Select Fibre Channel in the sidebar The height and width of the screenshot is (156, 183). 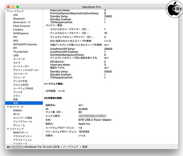click(x=22, y=26)
